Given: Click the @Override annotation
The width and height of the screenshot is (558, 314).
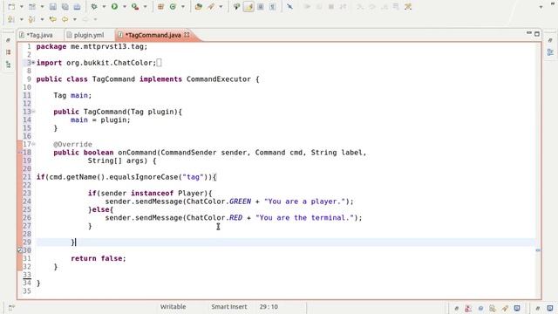Looking at the screenshot, I should coord(72,144).
